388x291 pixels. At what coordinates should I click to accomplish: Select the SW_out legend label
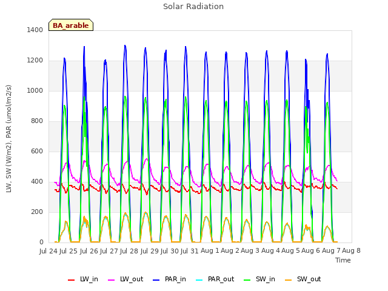[309, 279]
